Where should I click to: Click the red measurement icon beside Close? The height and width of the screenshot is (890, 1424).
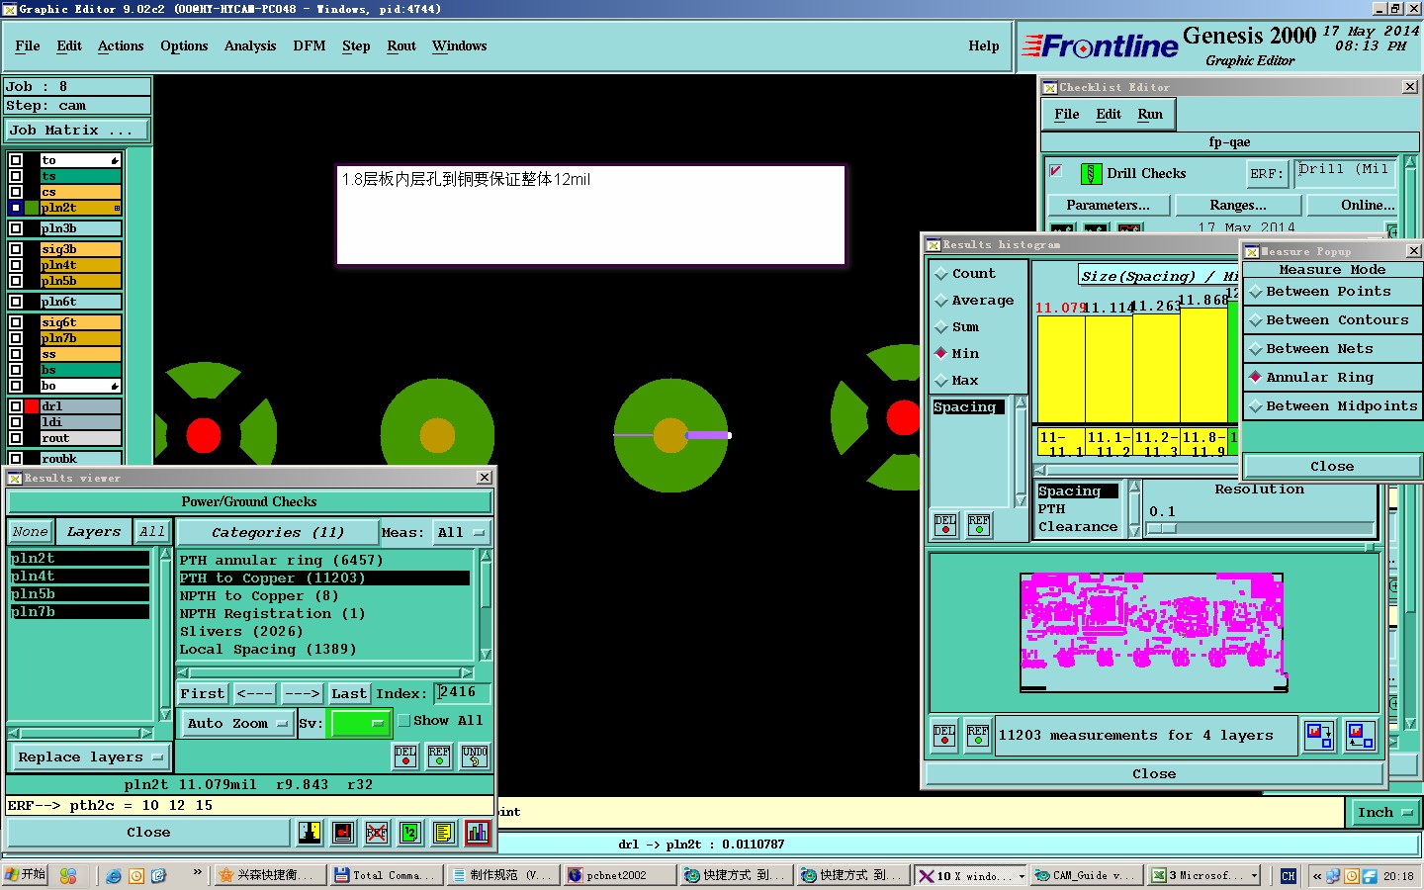342,833
